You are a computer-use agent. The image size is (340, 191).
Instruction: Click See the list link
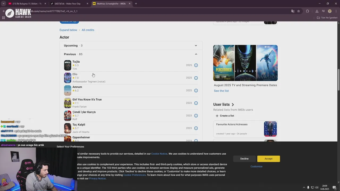(221, 91)
